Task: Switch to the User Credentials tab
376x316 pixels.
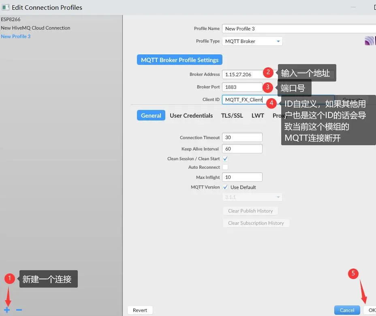Action: (x=191, y=116)
